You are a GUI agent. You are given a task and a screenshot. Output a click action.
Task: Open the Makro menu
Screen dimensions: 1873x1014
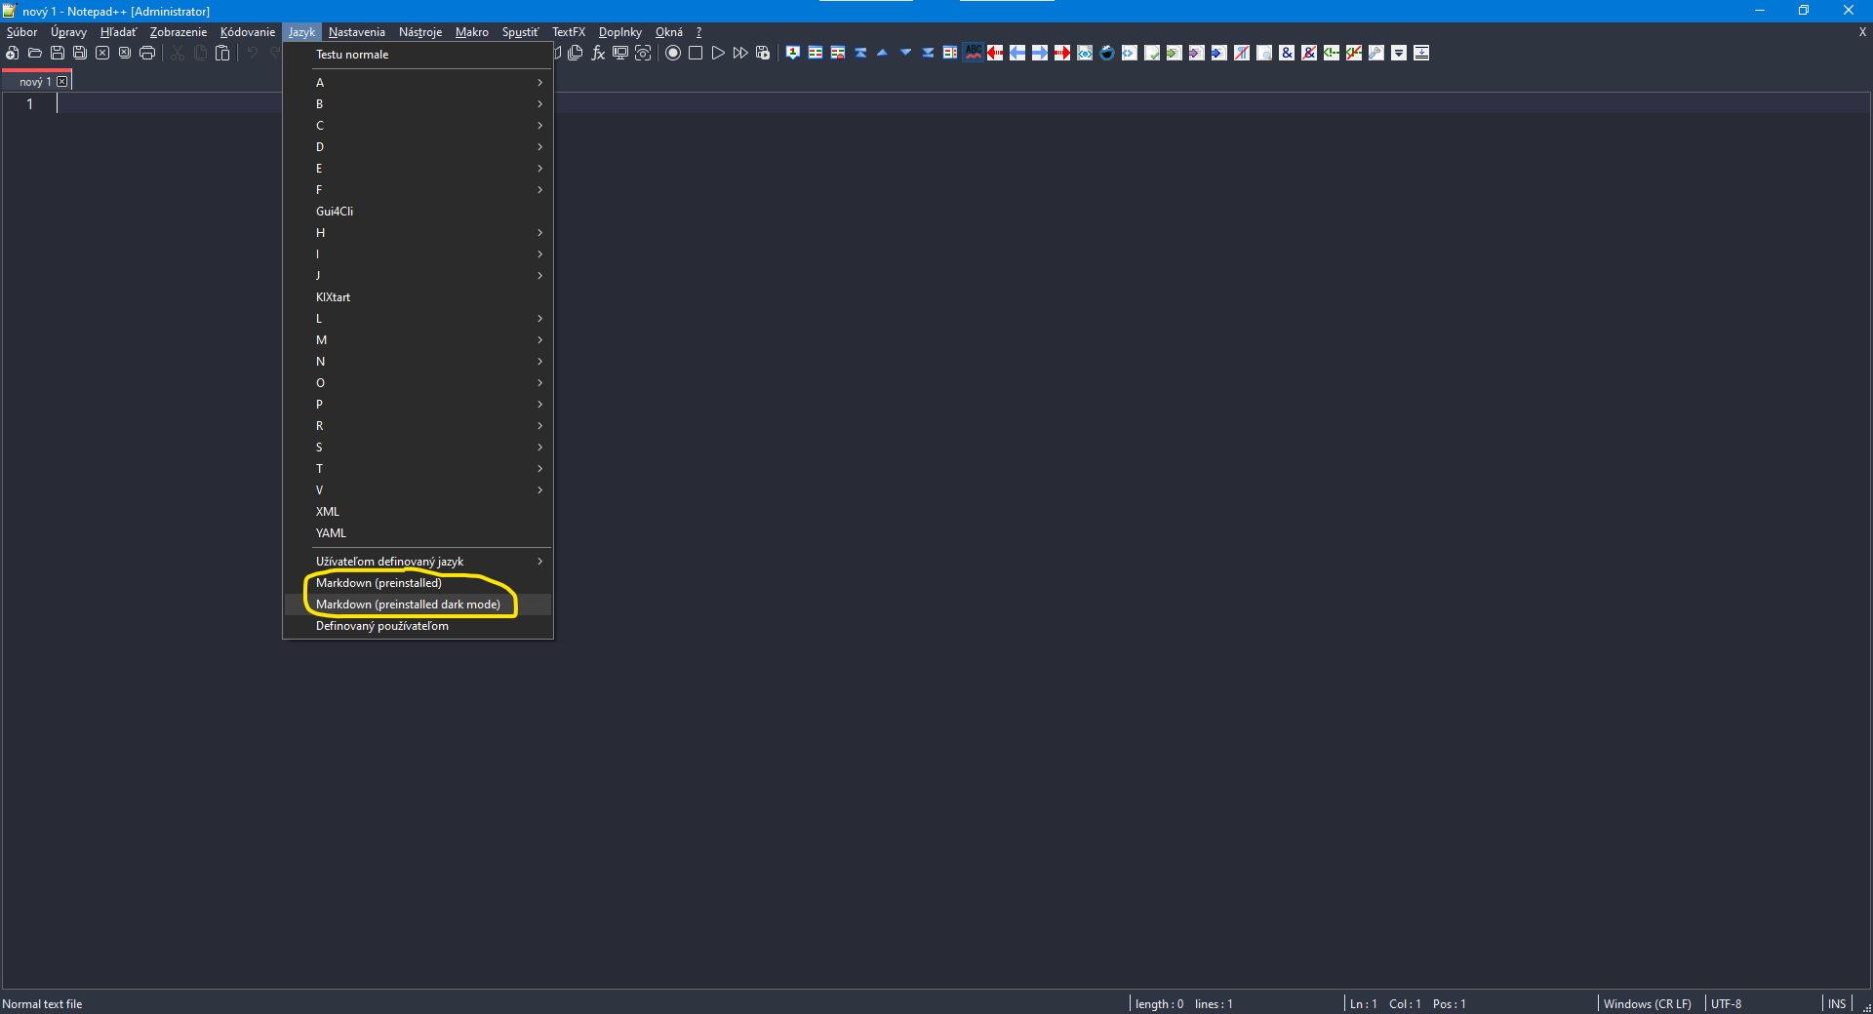point(472,31)
